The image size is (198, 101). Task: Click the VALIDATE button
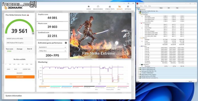[20, 73]
